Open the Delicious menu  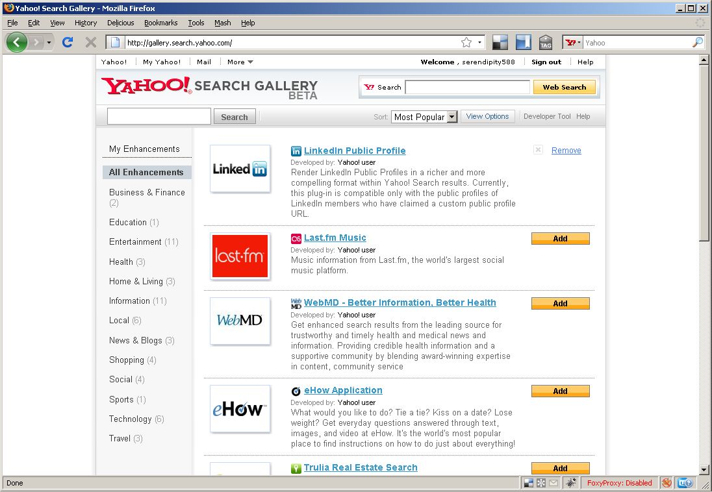tap(120, 23)
